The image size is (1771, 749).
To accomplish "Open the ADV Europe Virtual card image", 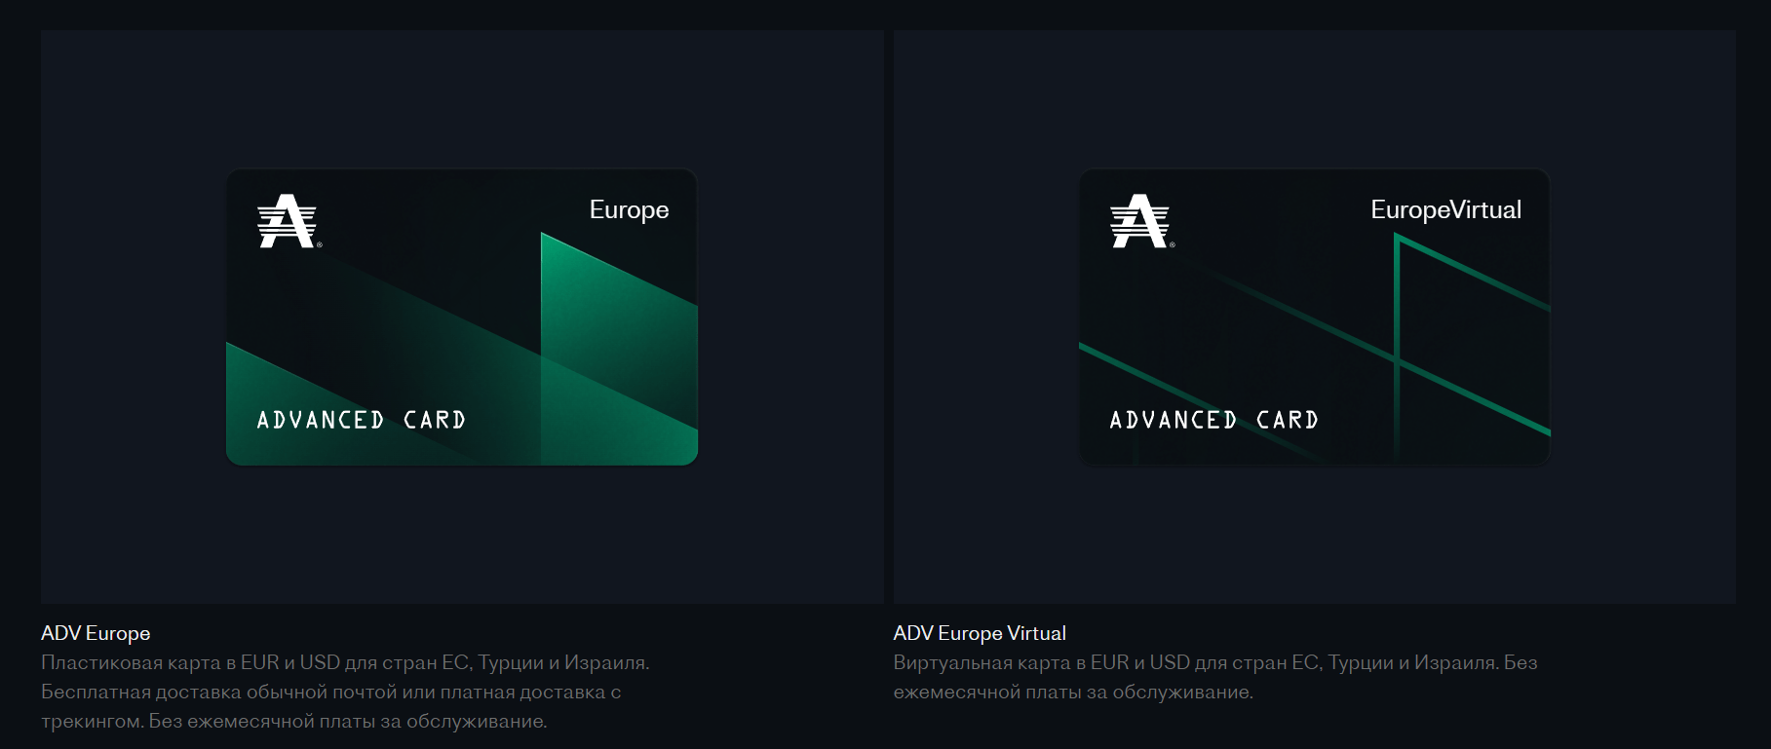I will pos(1314,317).
